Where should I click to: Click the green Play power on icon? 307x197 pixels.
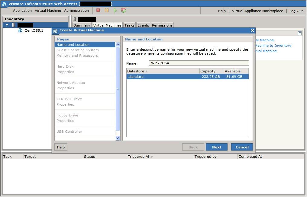point(115,10)
